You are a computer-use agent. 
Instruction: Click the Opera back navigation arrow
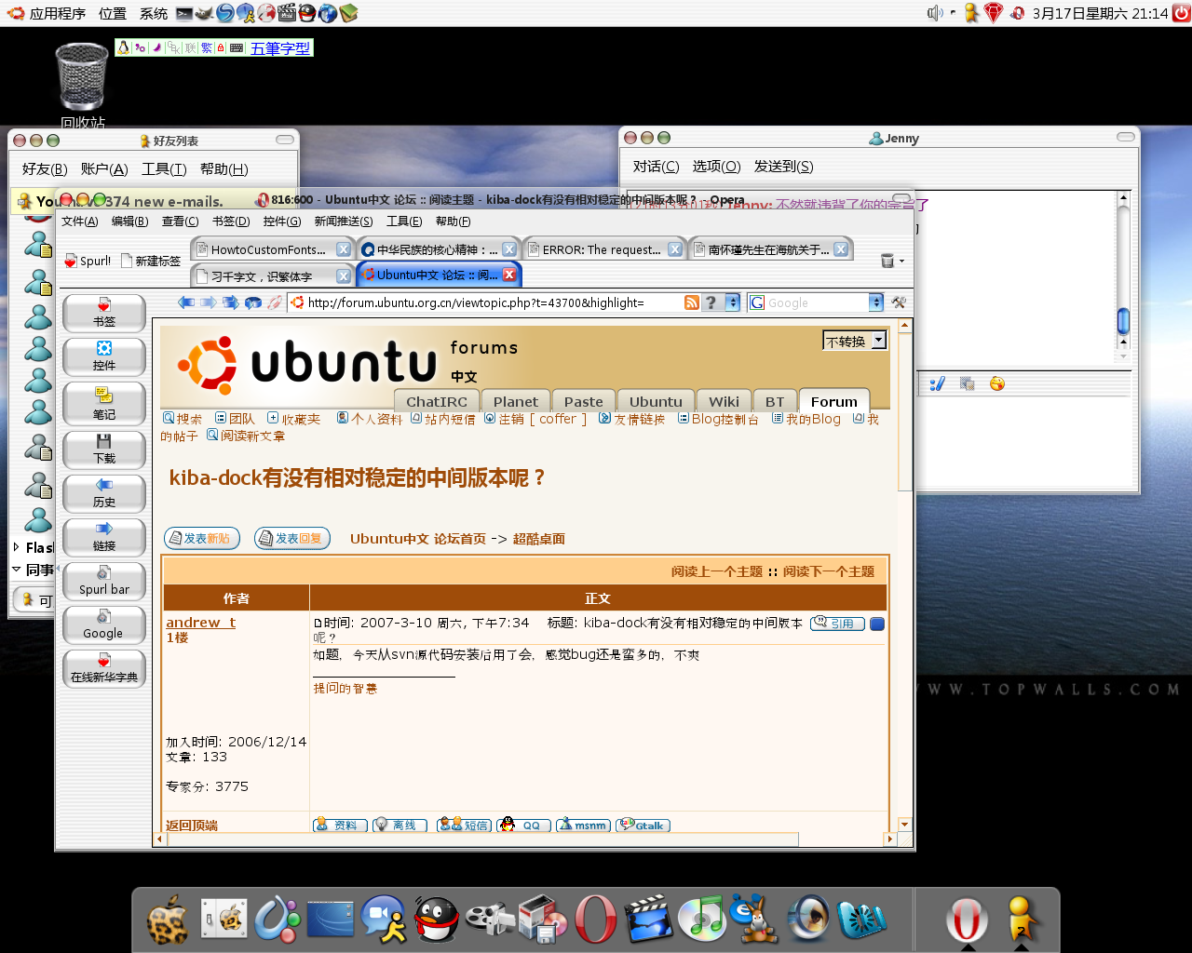[186, 302]
